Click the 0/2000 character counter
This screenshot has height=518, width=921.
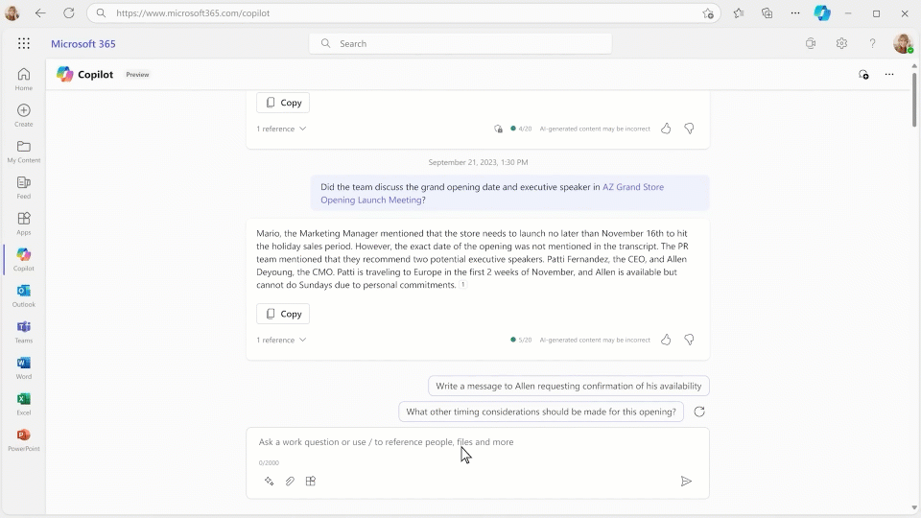pos(269,462)
